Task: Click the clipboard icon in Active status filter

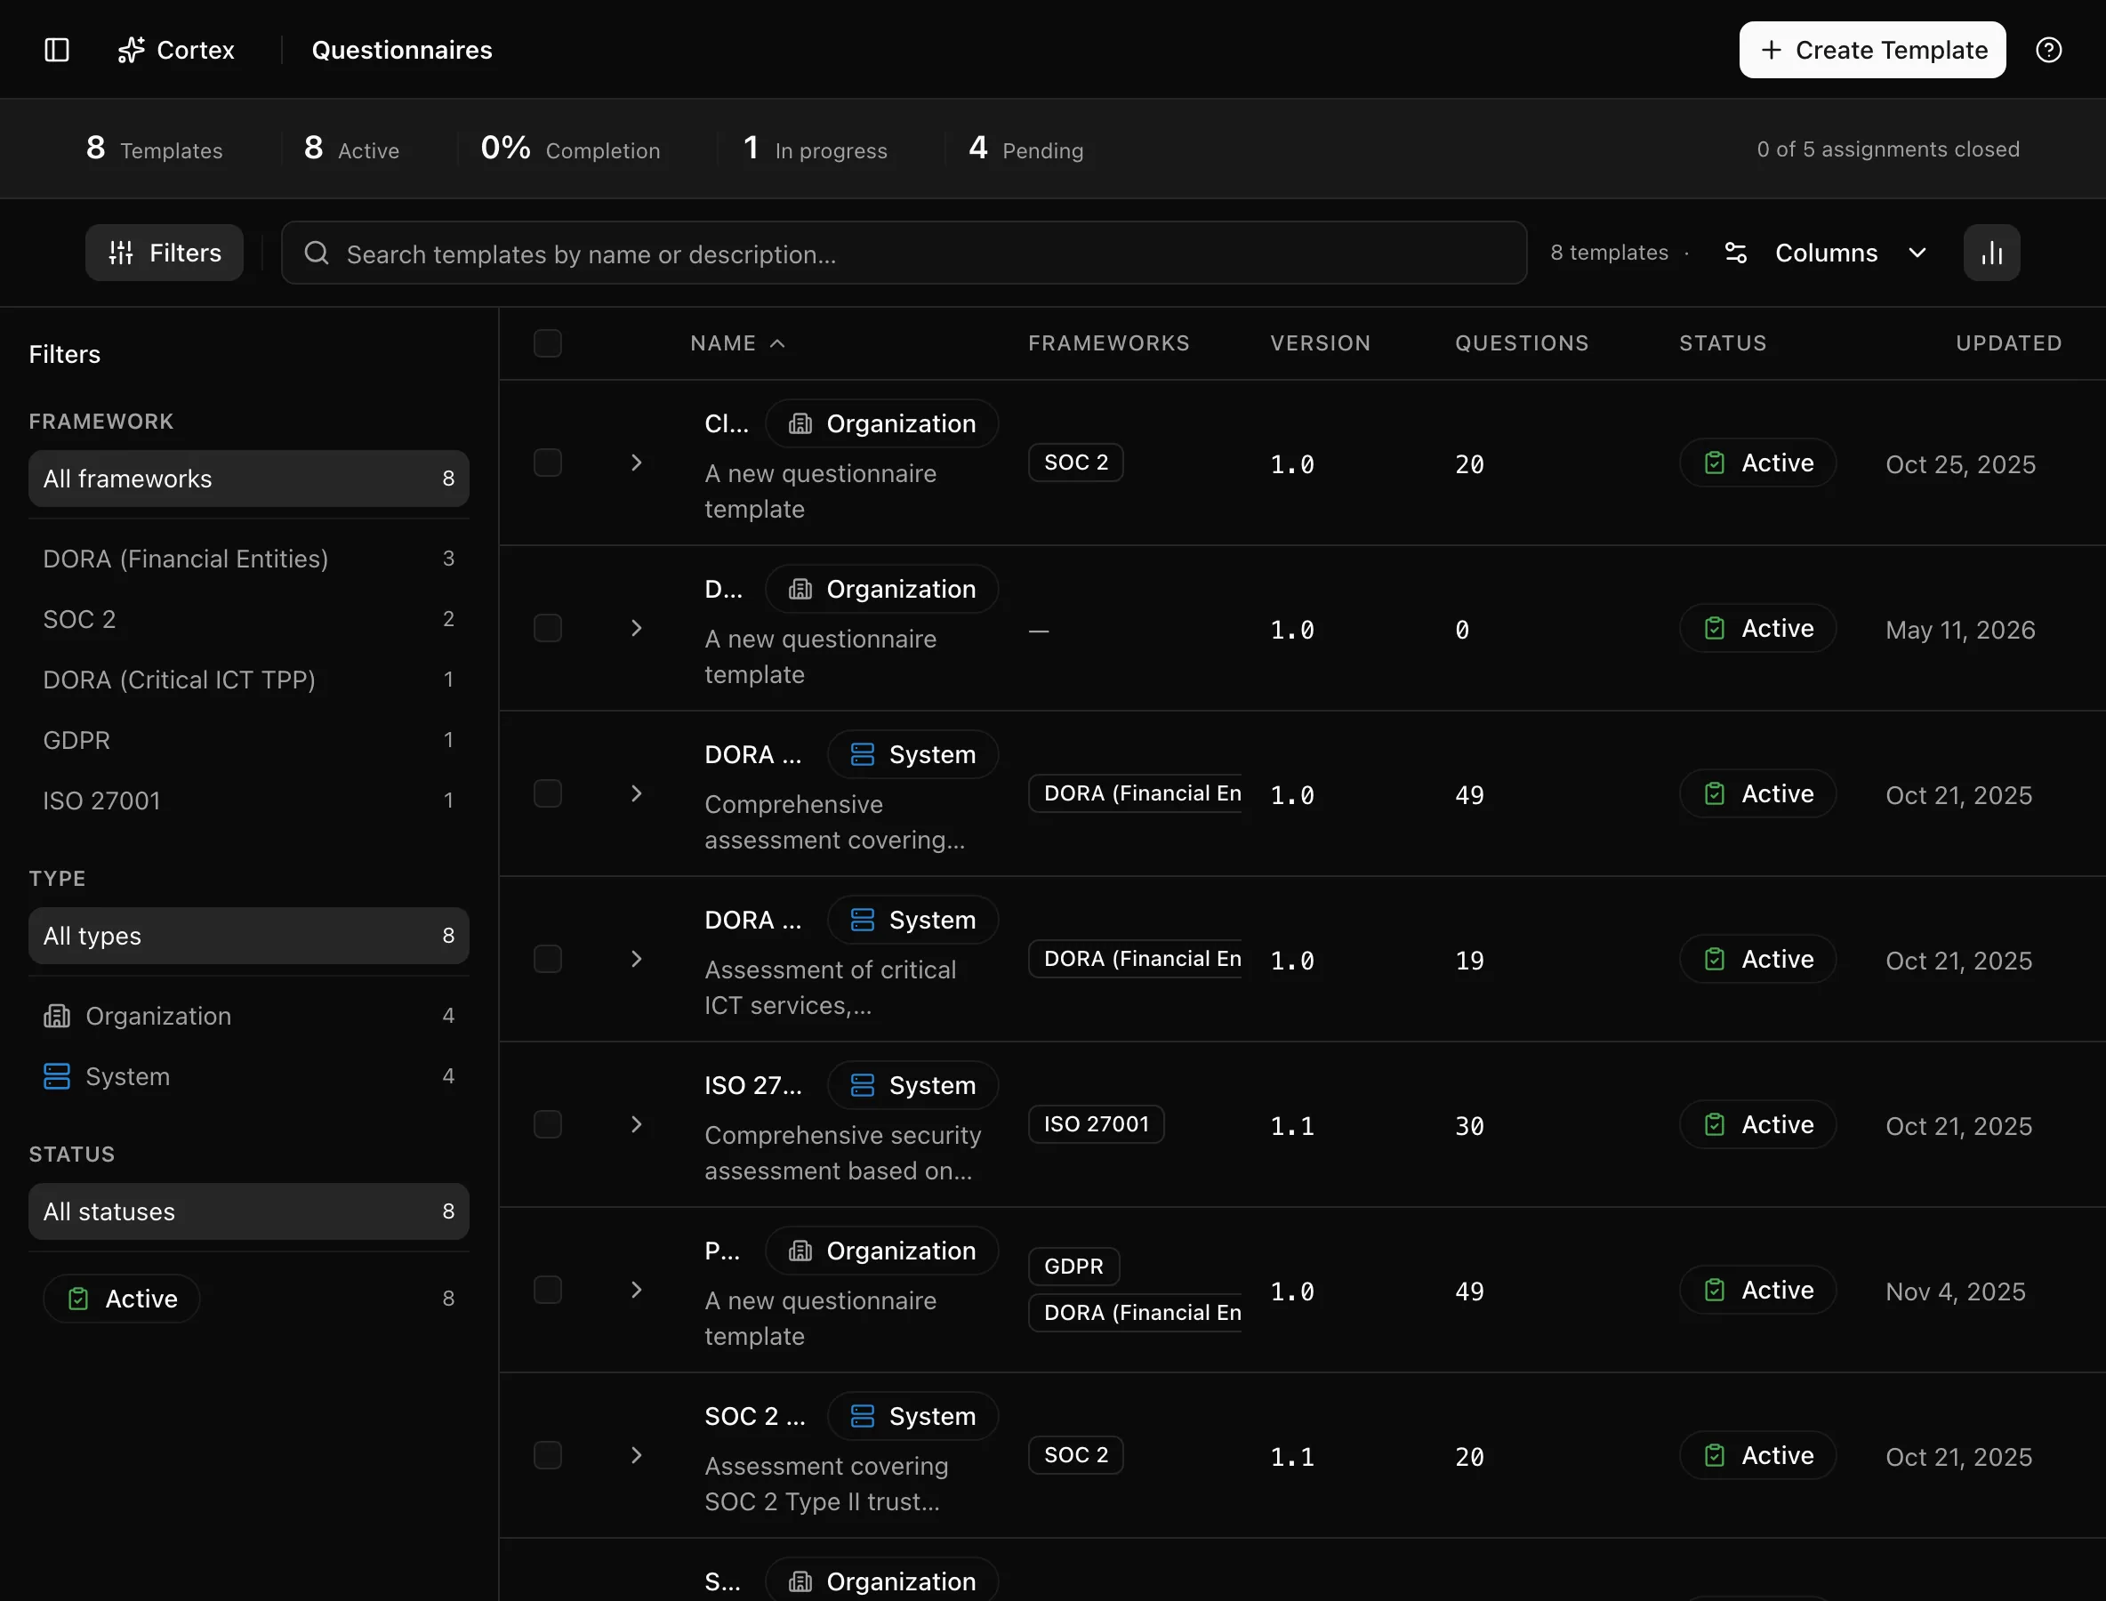Action: coord(78,1299)
